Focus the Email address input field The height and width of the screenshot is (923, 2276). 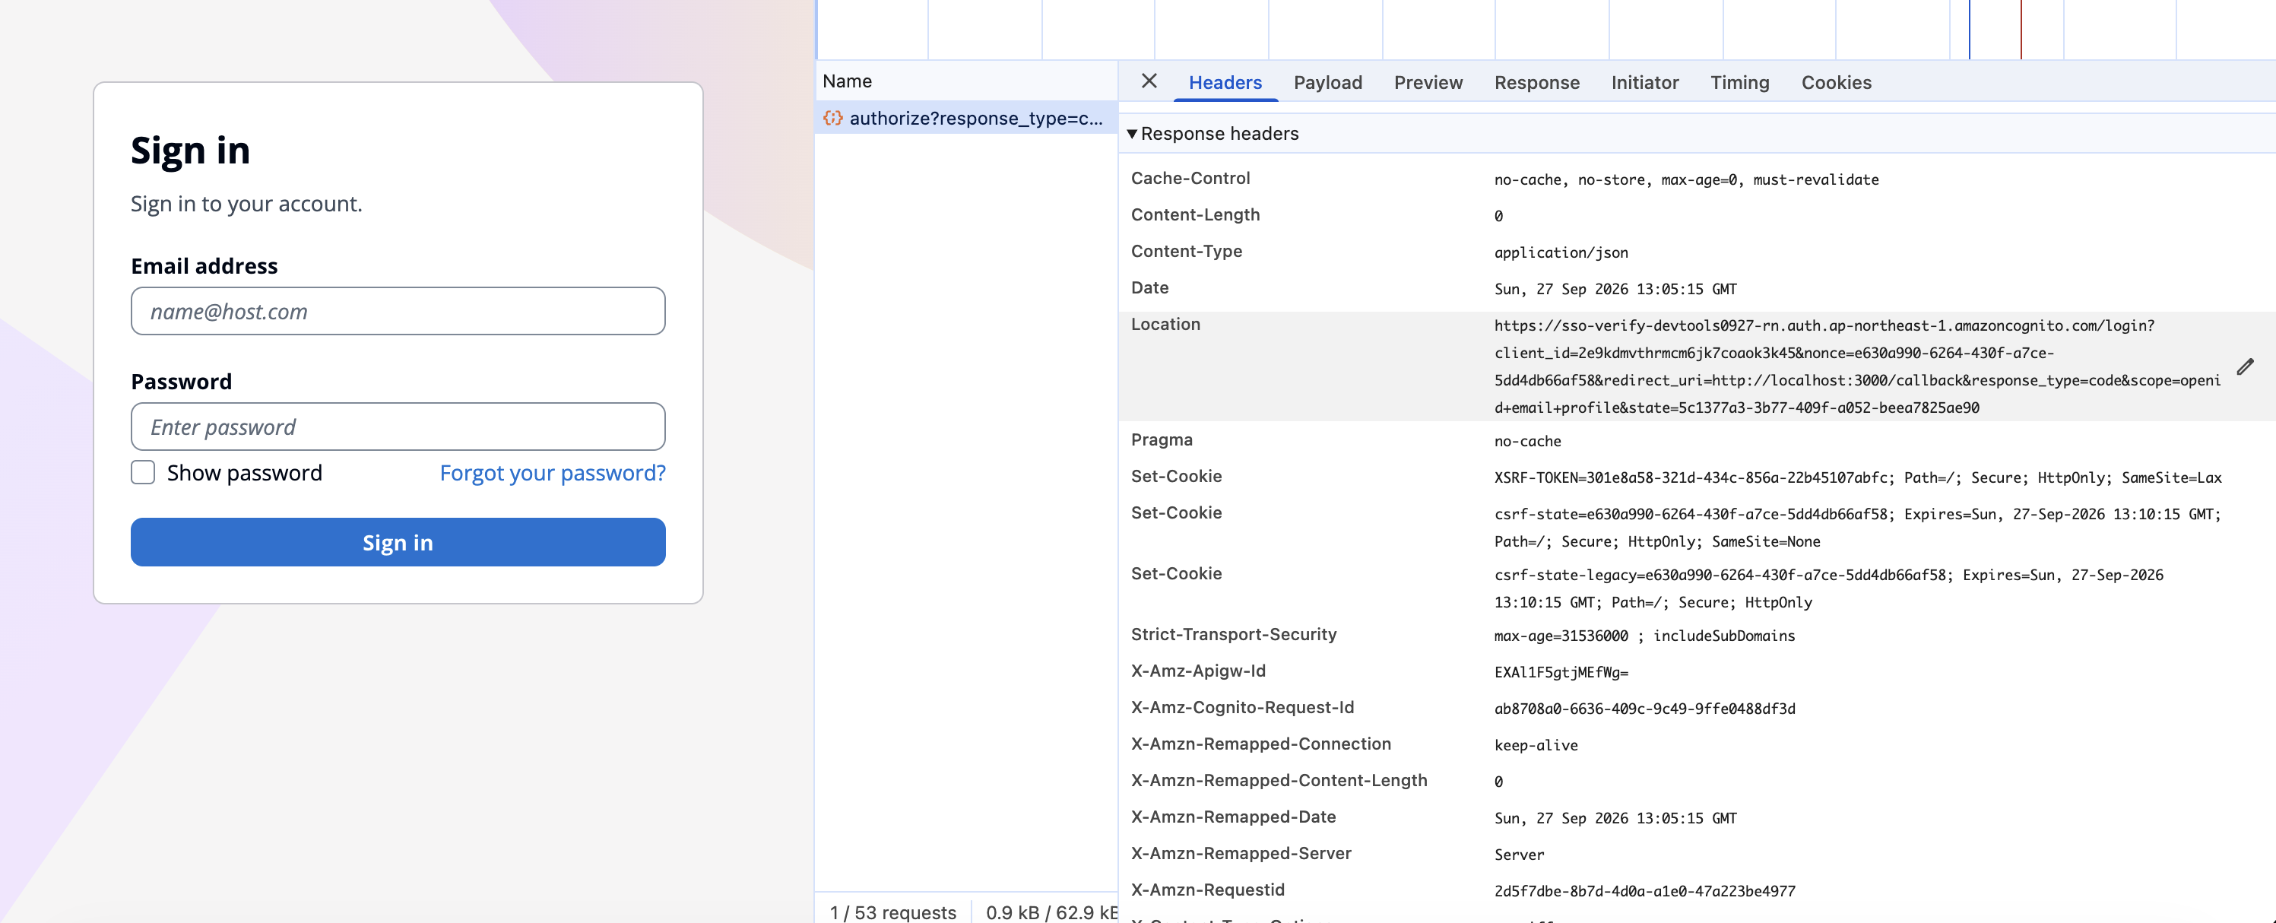pos(398,311)
